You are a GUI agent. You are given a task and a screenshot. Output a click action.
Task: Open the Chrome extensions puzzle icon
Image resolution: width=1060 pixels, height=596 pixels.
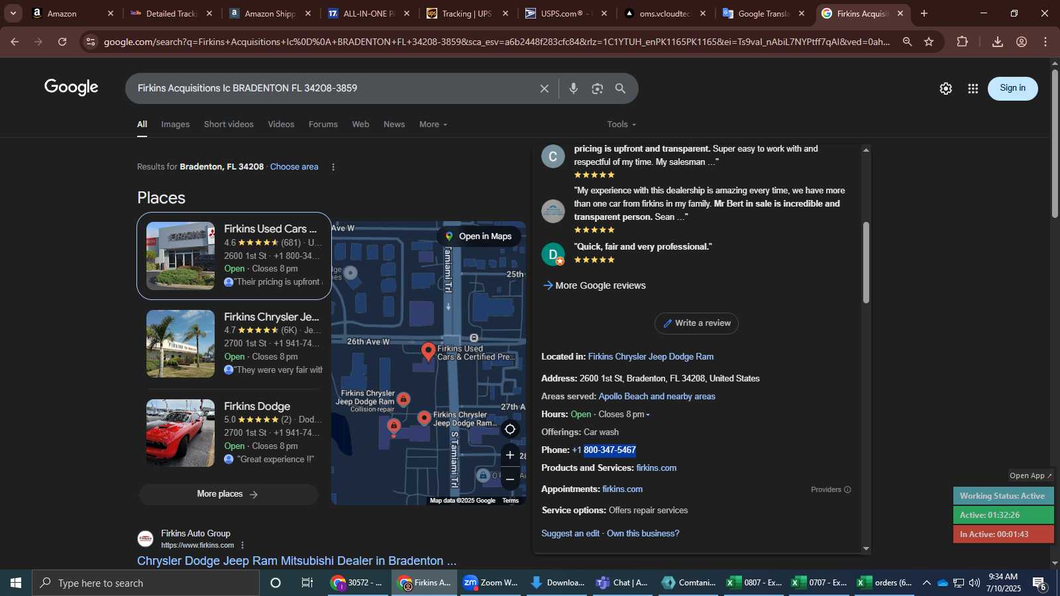coord(963,42)
